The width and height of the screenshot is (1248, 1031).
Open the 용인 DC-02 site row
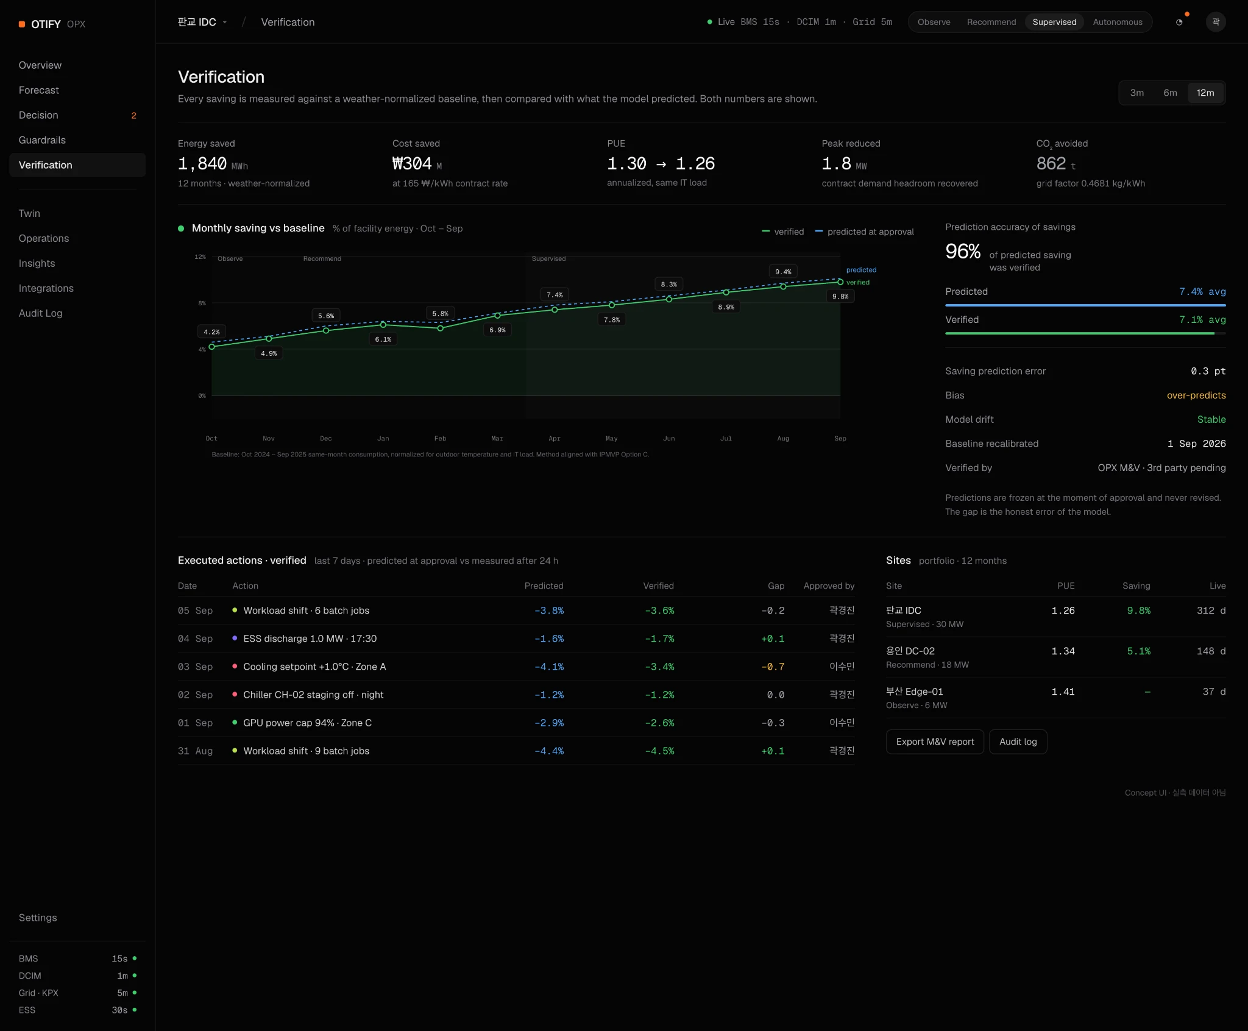click(1055, 657)
